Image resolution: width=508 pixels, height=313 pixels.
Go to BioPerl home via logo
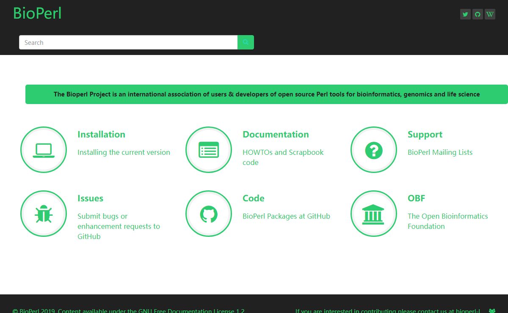(x=37, y=14)
